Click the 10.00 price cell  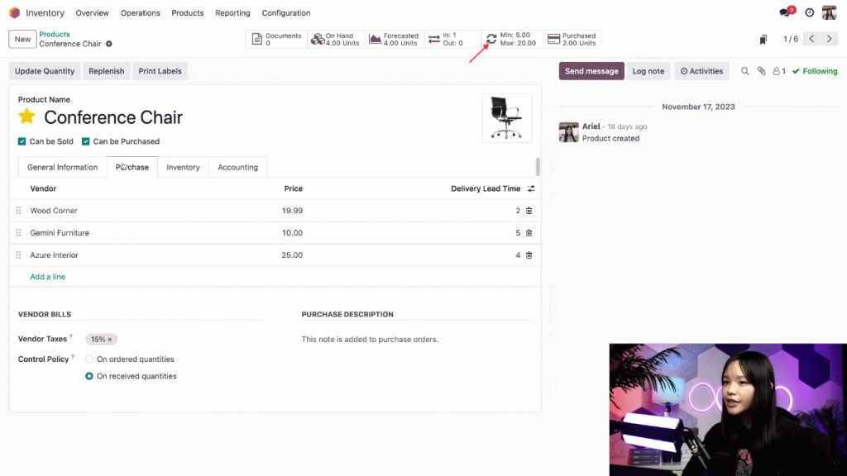[292, 232]
